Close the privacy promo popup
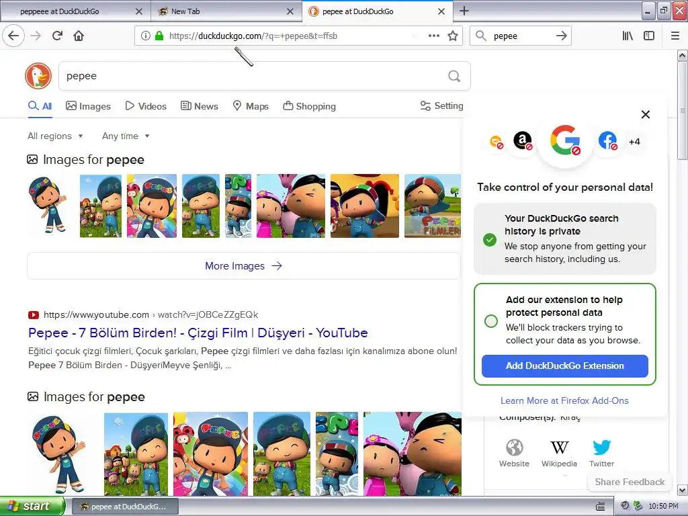The height and width of the screenshot is (516, 688). click(x=645, y=114)
